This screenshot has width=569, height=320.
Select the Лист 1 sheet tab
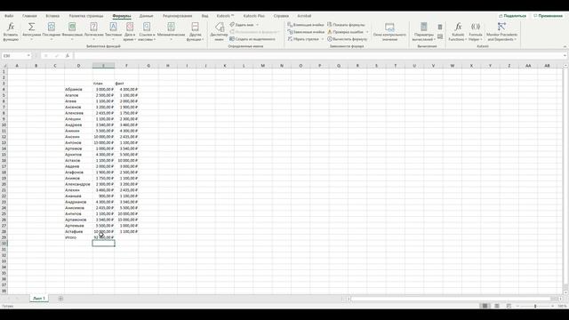click(39, 299)
